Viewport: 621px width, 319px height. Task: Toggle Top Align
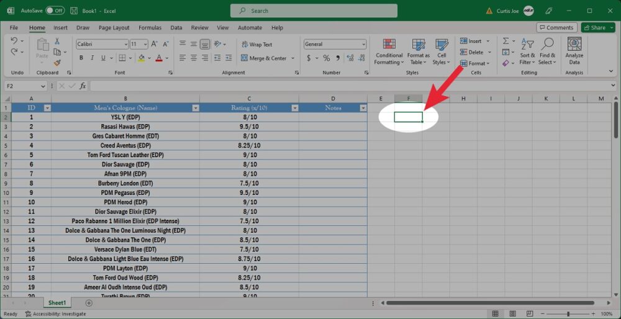click(182, 44)
